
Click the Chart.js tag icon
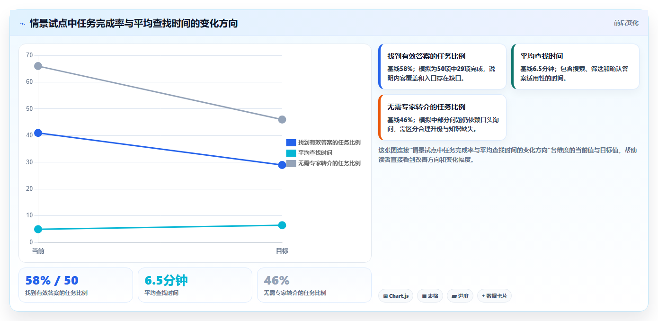[385, 296]
